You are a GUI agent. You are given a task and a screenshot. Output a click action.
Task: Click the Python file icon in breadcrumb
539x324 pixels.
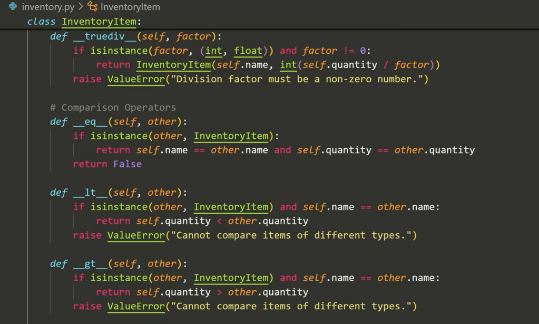pos(13,7)
